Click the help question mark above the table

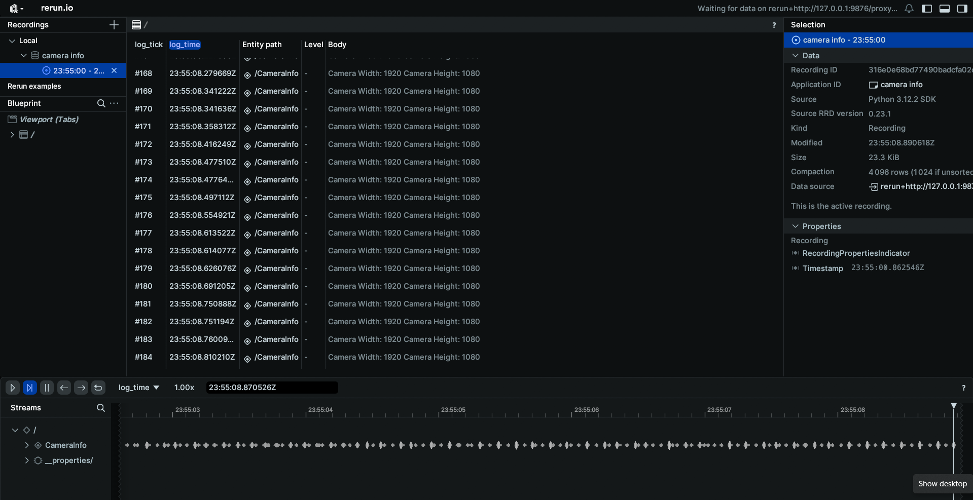click(774, 25)
